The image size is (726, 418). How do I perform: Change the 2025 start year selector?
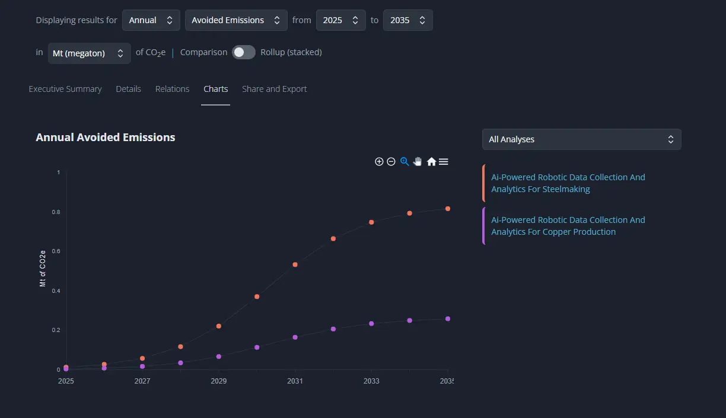click(x=340, y=20)
